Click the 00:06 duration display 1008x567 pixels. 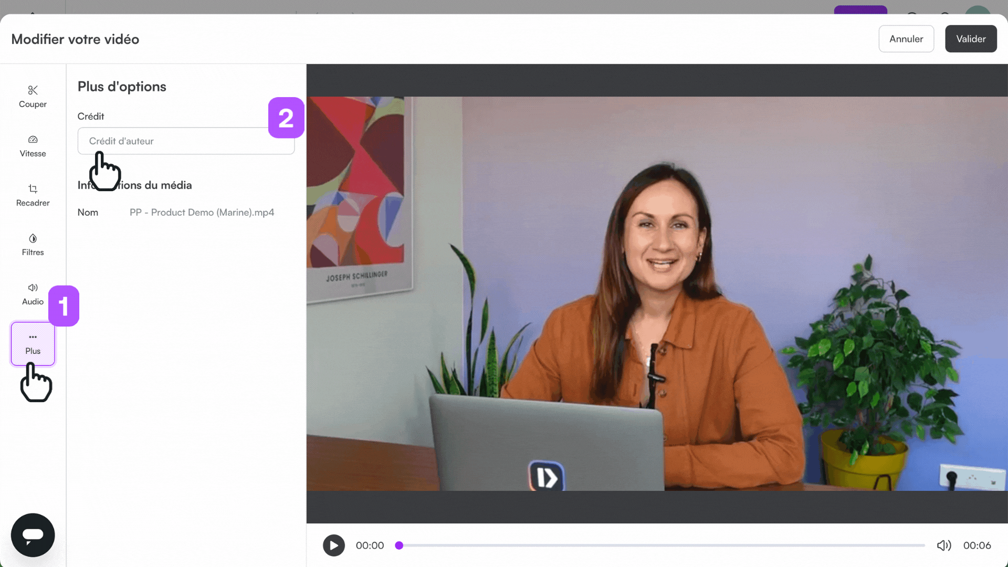coord(978,545)
